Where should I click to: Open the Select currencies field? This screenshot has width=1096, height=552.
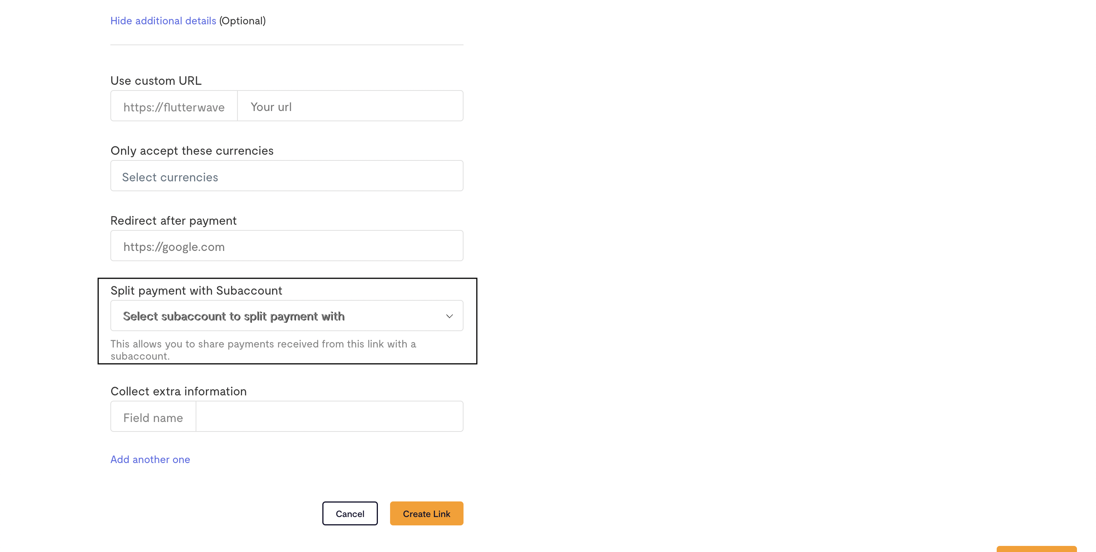click(x=286, y=176)
